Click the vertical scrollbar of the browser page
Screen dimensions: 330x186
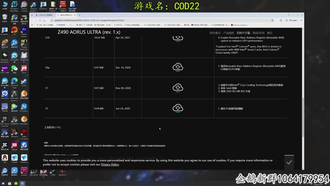[303, 118]
